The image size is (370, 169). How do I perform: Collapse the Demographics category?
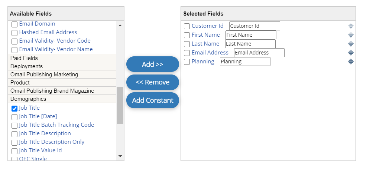pyautogui.click(x=28, y=99)
